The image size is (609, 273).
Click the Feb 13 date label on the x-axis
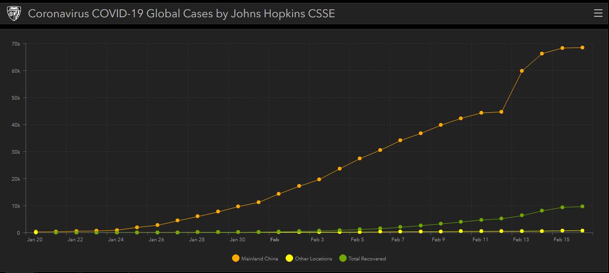coord(521,240)
